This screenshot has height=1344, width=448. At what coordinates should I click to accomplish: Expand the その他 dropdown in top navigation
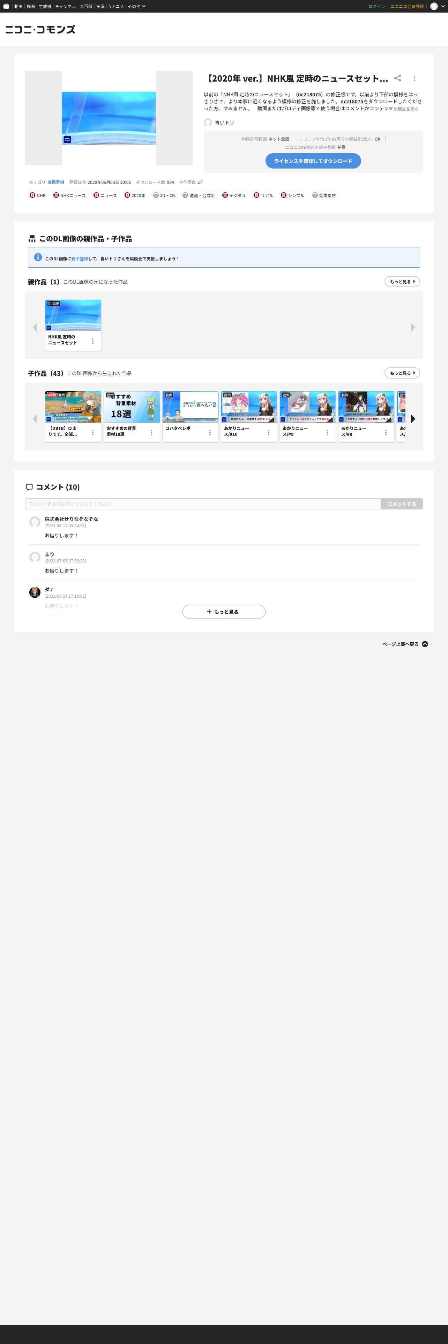(x=137, y=6)
